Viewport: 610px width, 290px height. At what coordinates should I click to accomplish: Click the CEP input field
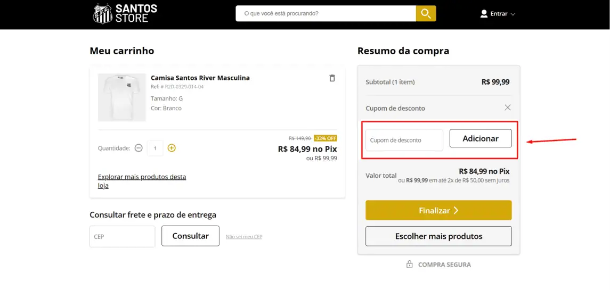[122, 236]
